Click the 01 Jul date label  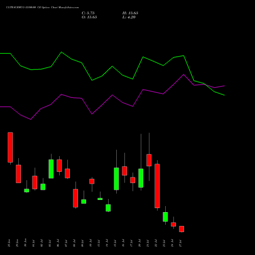(x=34, y=243)
